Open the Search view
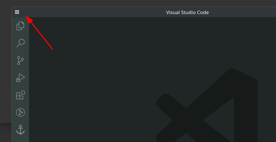This screenshot has width=276, height=142. coord(20,43)
